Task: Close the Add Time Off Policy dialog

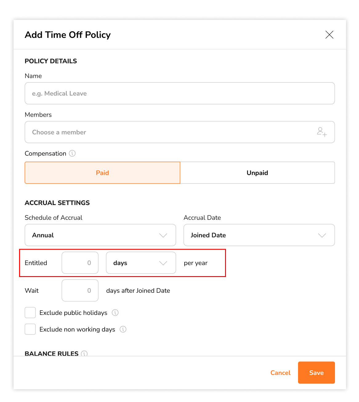Action: 329,35
